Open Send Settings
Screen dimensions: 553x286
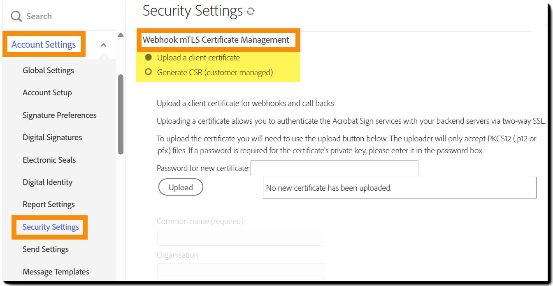click(x=46, y=249)
